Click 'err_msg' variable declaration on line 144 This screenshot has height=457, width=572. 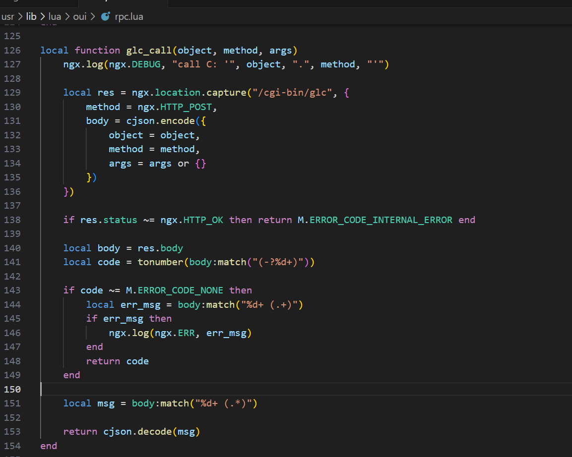click(x=140, y=305)
